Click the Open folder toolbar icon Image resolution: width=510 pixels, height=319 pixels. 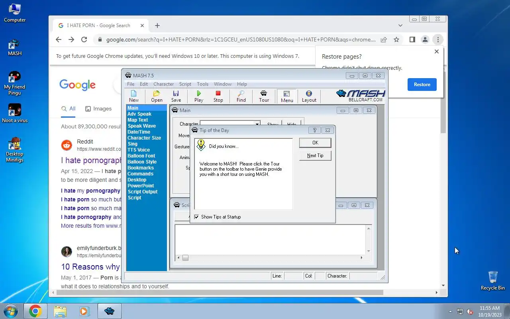tap(157, 96)
